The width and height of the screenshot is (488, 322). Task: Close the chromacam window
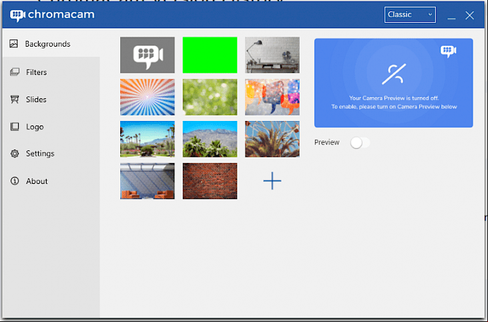point(469,15)
